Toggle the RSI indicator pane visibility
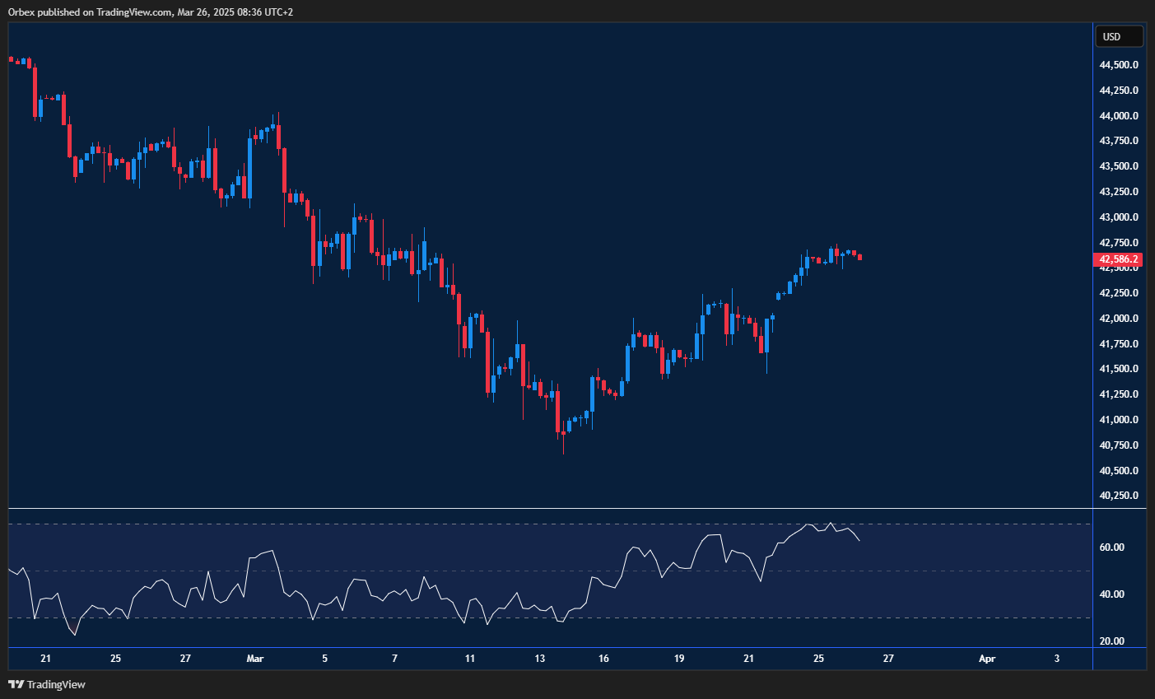This screenshot has width=1155, height=699. [x=549, y=576]
